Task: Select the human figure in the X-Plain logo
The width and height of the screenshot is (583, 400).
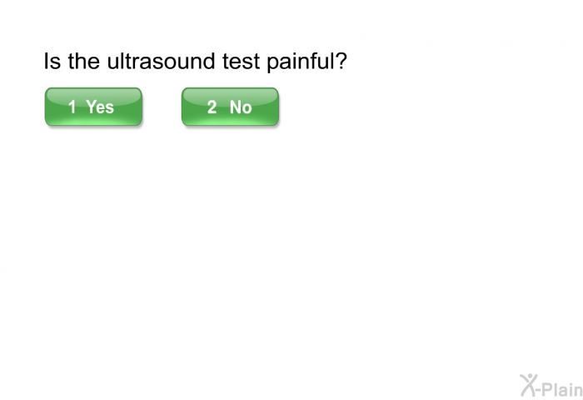Action: 529,385
